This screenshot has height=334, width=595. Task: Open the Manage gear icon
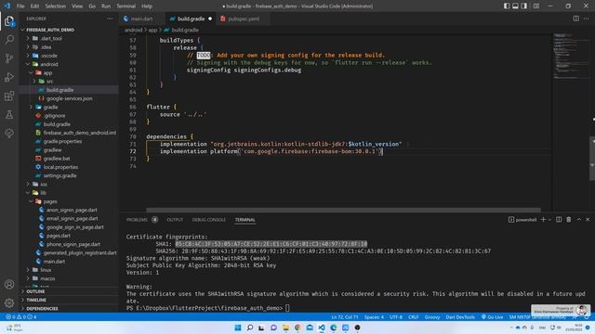click(x=9, y=303)
